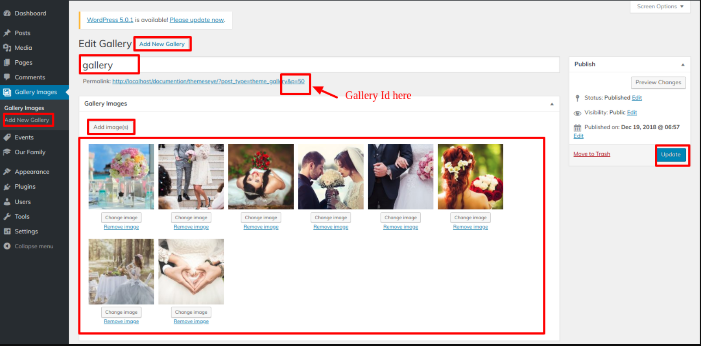Expand the Screen Options dropdown
Image resolution: width=701 pixels, height=346 pixels.
click(x=660, y=7)
